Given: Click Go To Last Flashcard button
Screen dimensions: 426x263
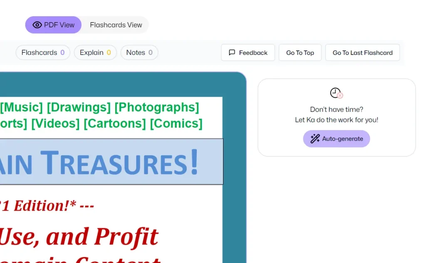Looking at the screenshot, I should [362, 52].
